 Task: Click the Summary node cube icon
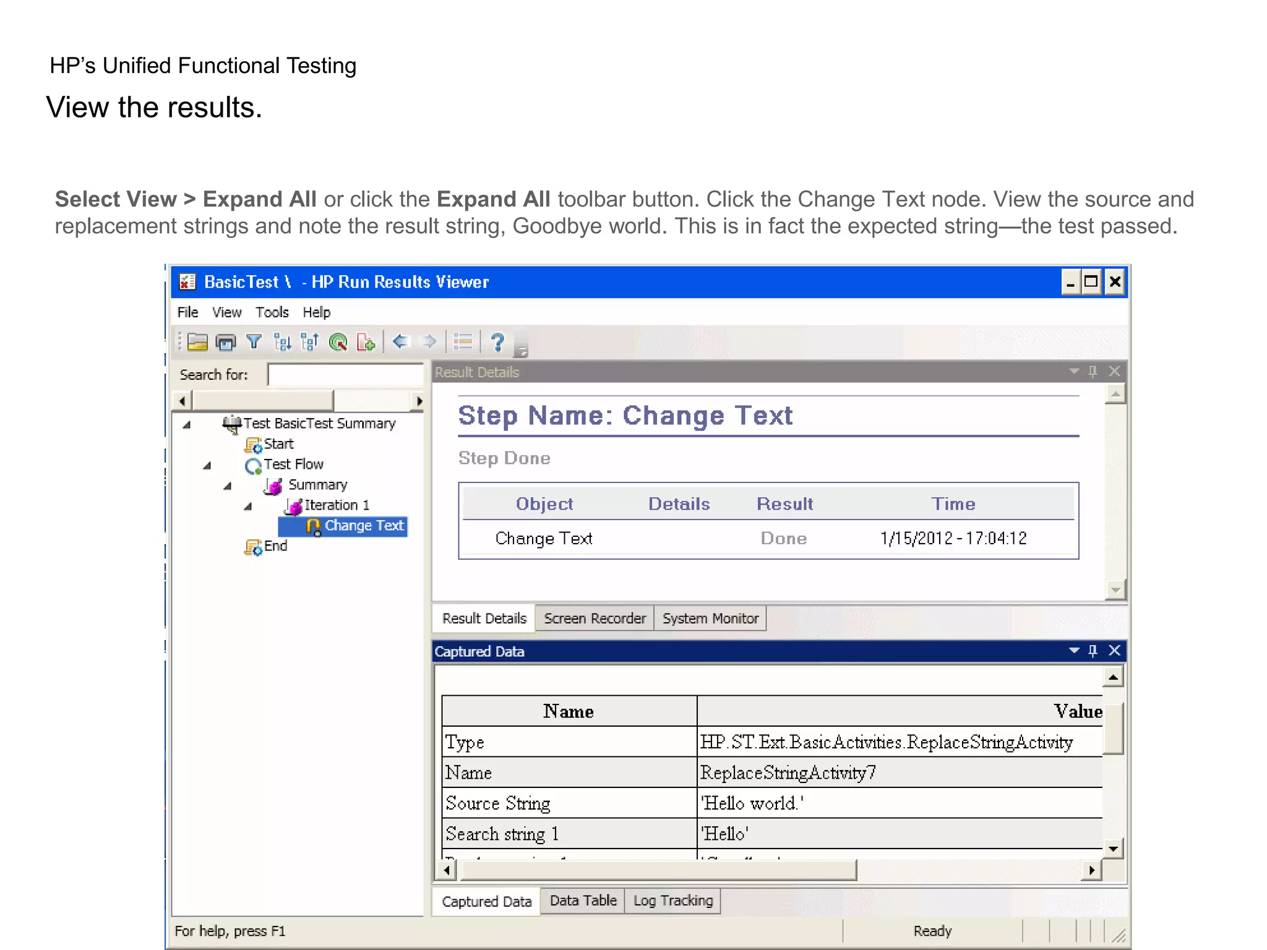[x=273, y=486]
